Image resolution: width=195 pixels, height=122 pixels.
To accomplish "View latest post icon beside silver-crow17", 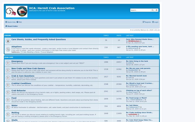I will [139, 92].
